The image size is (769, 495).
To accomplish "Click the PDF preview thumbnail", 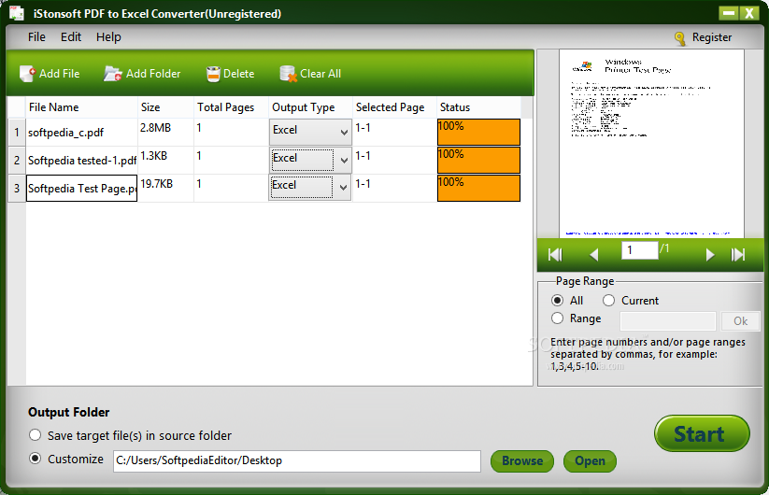I will pos(651,144).
